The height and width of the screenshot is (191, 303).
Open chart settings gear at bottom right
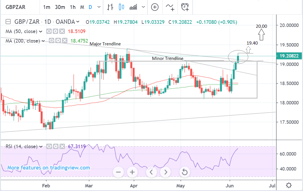(288, 185)
